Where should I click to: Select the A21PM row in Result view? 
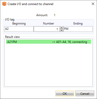click(x=48, y=42)
